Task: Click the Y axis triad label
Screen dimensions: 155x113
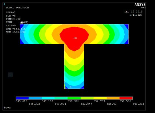Action: click(65, 82)
